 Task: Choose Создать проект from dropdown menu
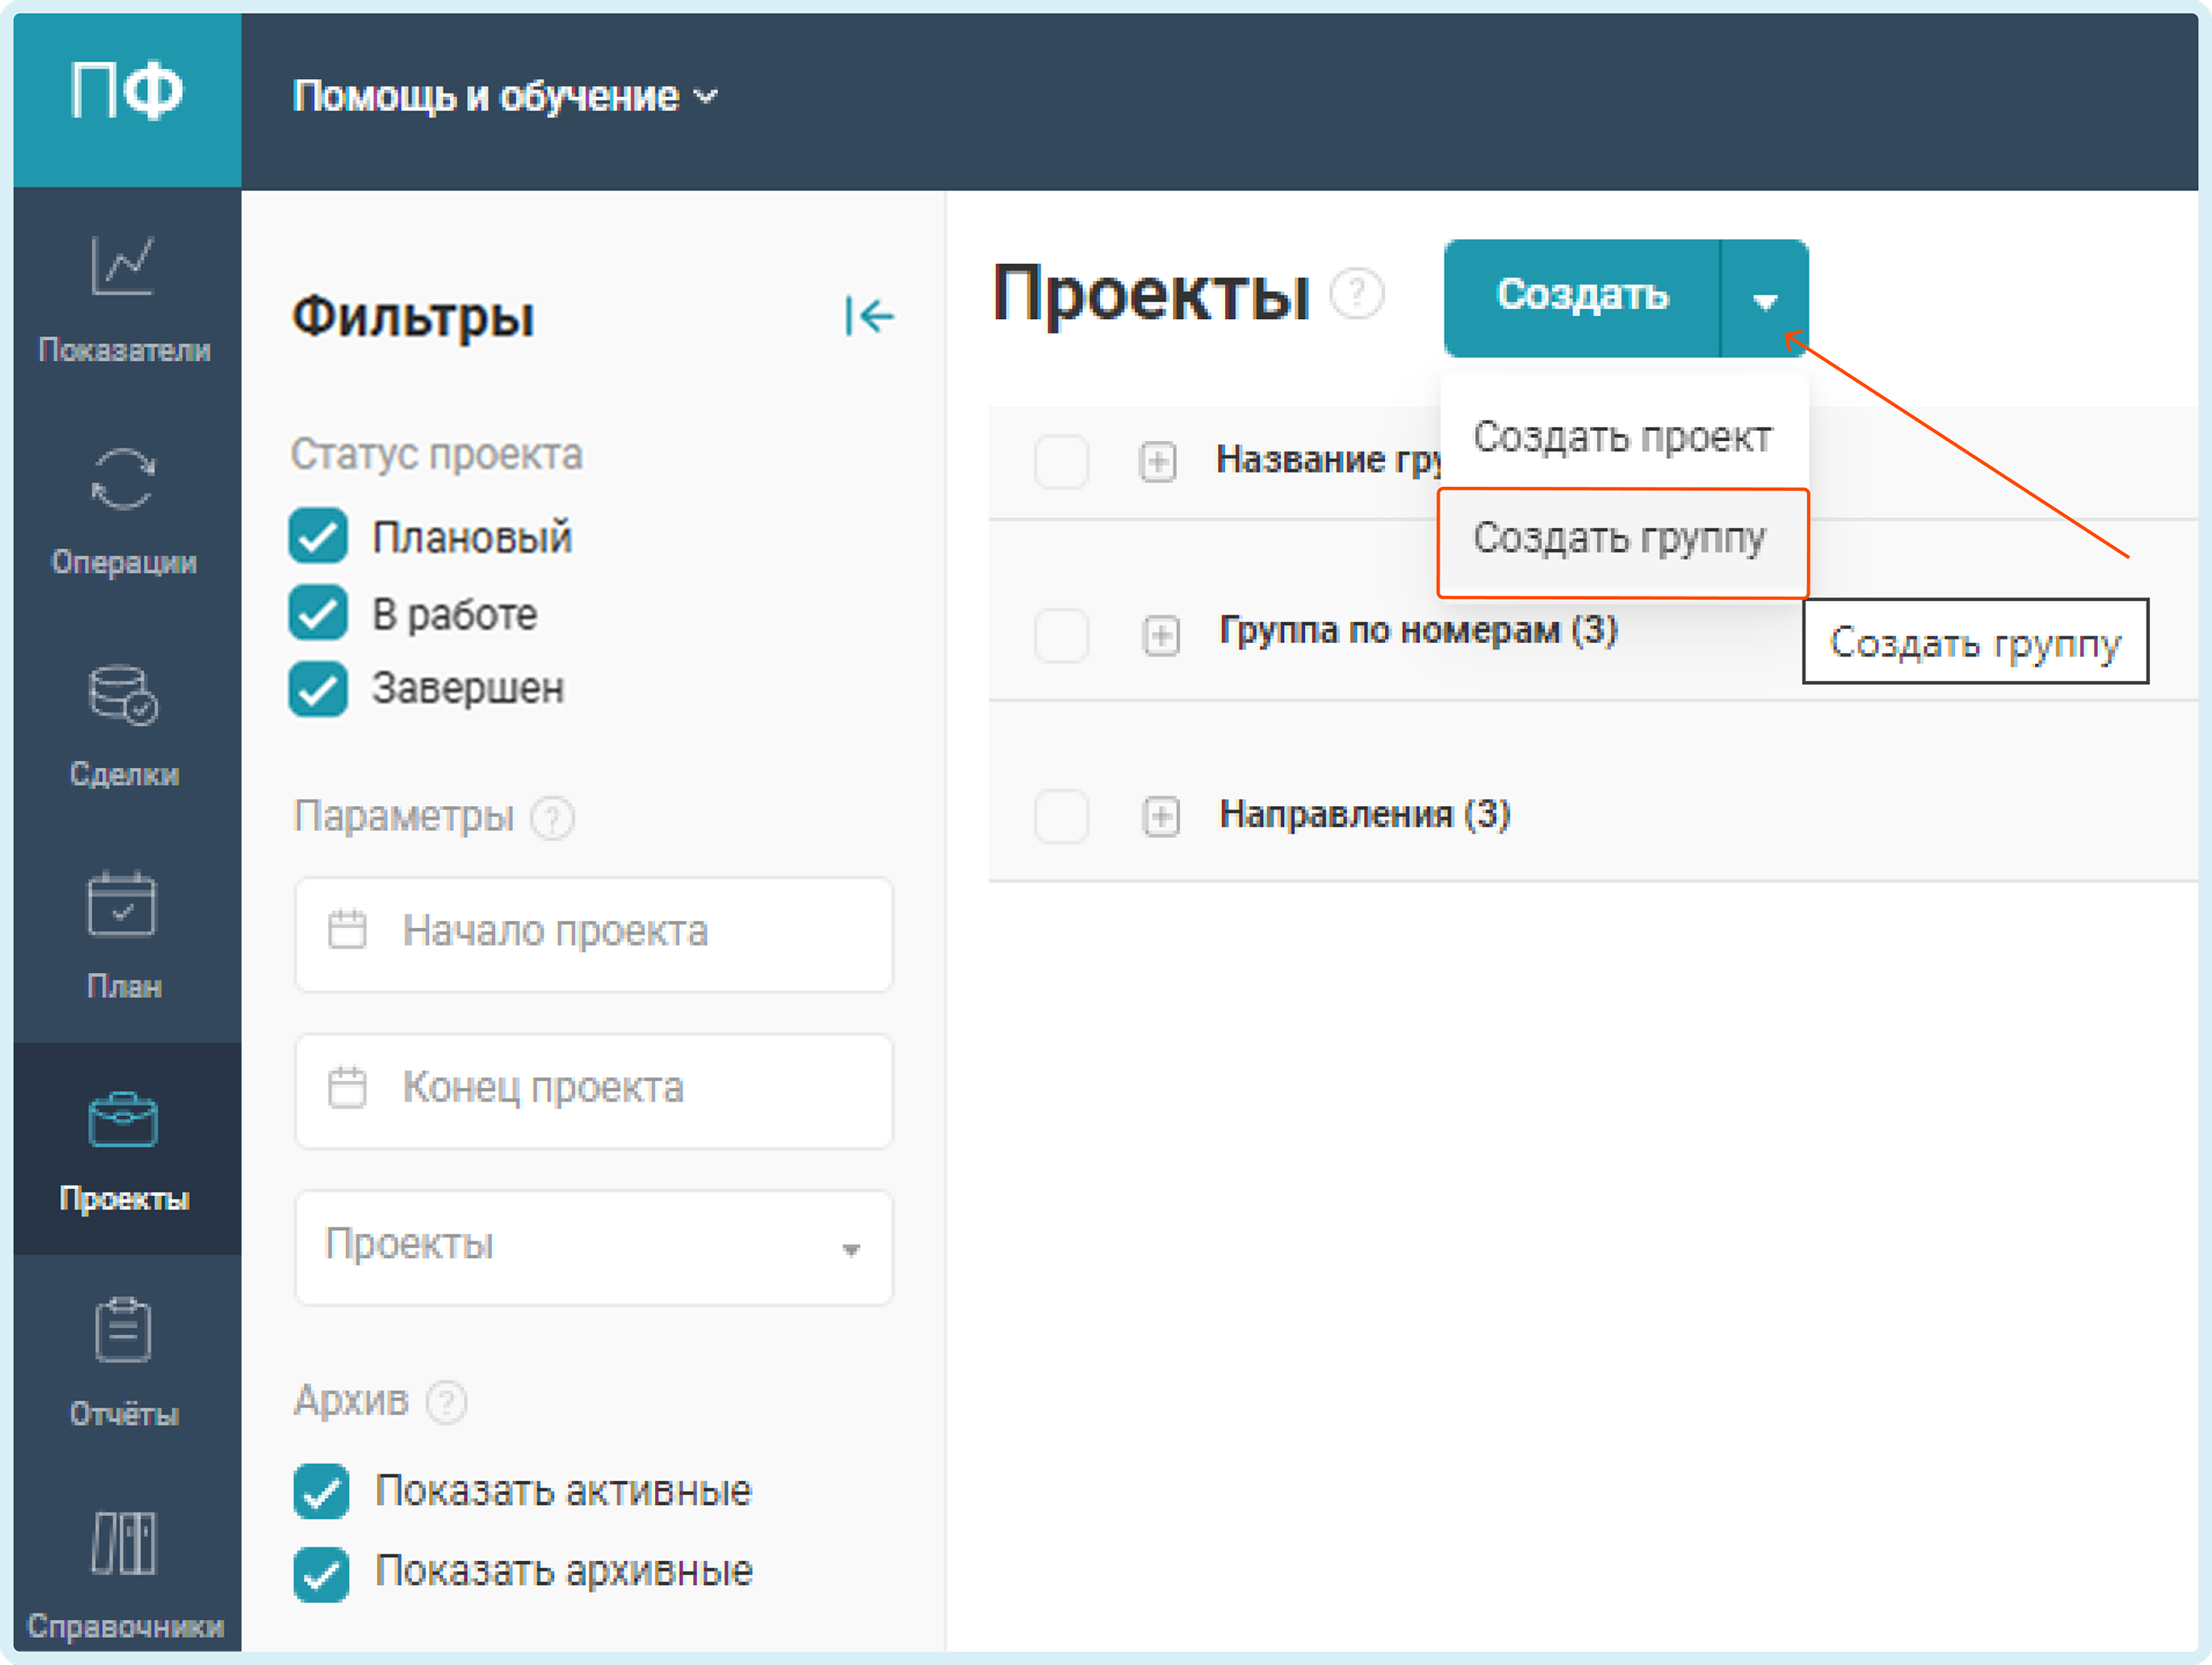tap(1621, 438)
